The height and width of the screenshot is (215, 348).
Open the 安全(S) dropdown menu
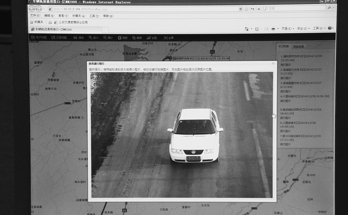coord(303,29)
